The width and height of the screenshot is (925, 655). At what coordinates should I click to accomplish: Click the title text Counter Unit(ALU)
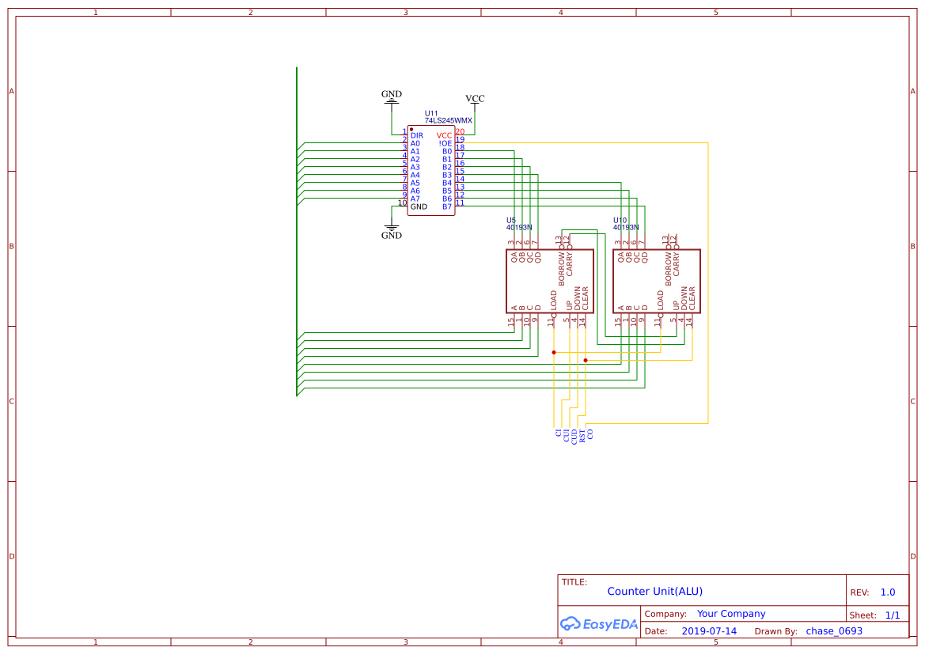pos(654,591)
